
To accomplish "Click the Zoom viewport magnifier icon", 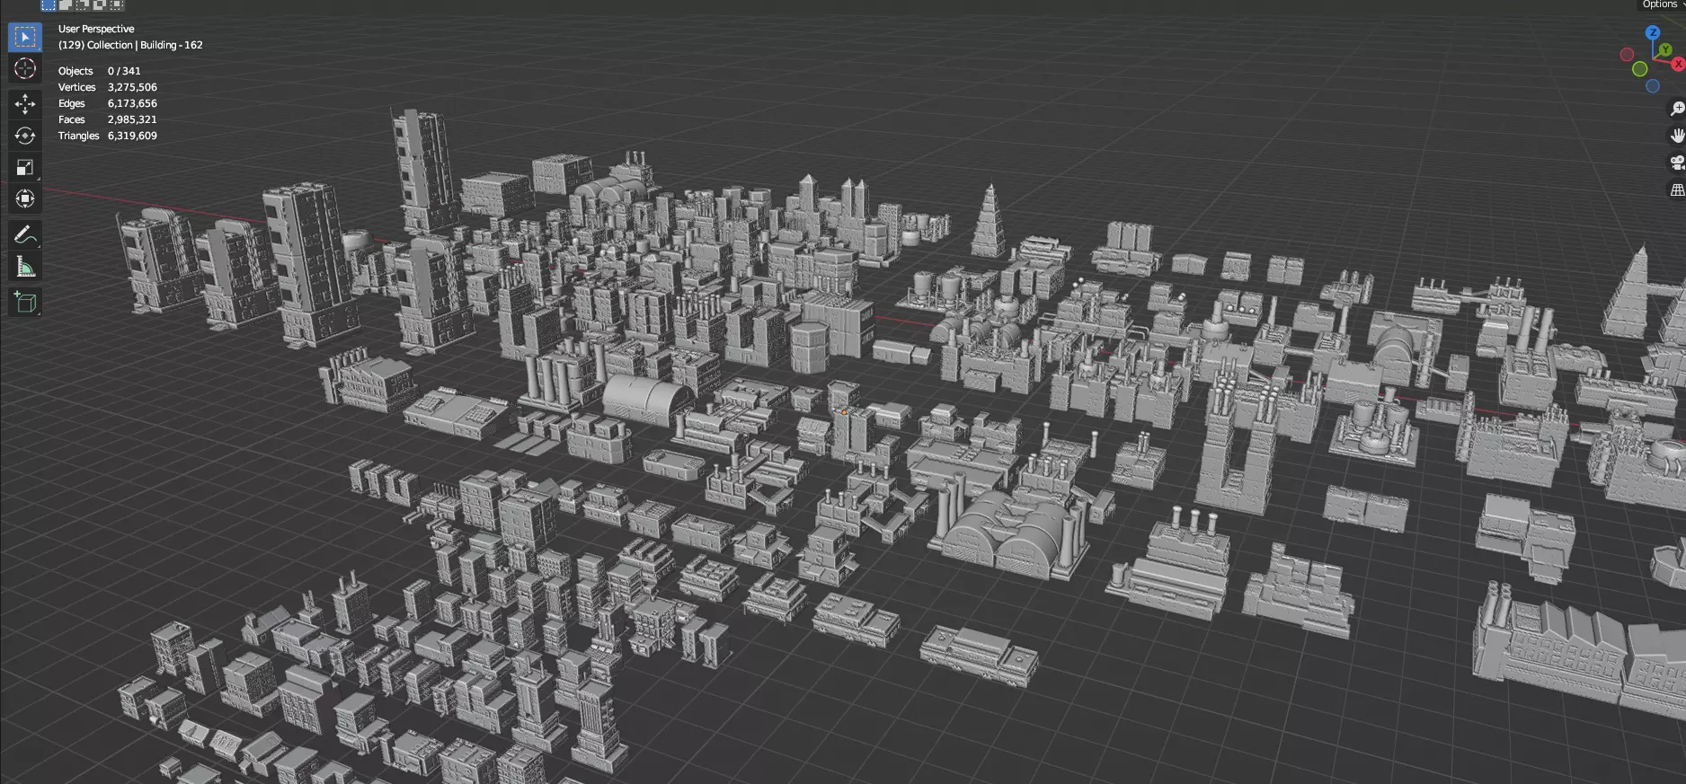I will pyautogui.click(x=1677, y=109).
